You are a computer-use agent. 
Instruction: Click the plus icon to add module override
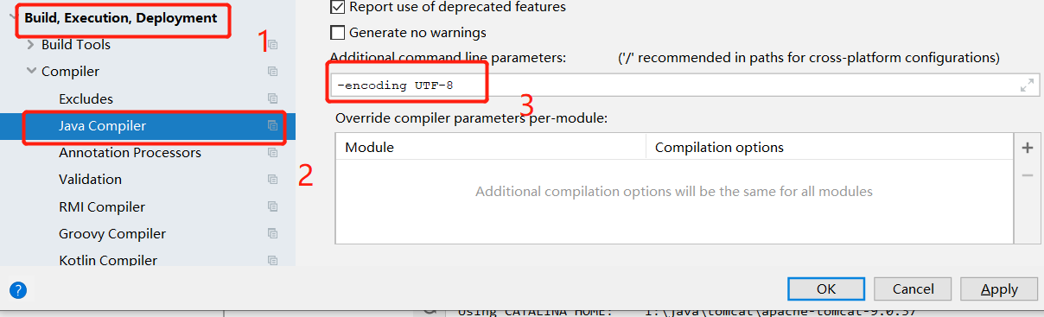point(1028,148)
